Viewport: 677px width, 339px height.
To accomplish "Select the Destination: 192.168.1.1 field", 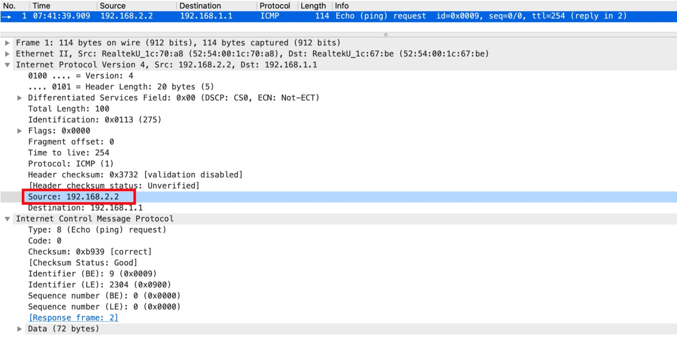I will pyautogui.click(x=85, y=208).
